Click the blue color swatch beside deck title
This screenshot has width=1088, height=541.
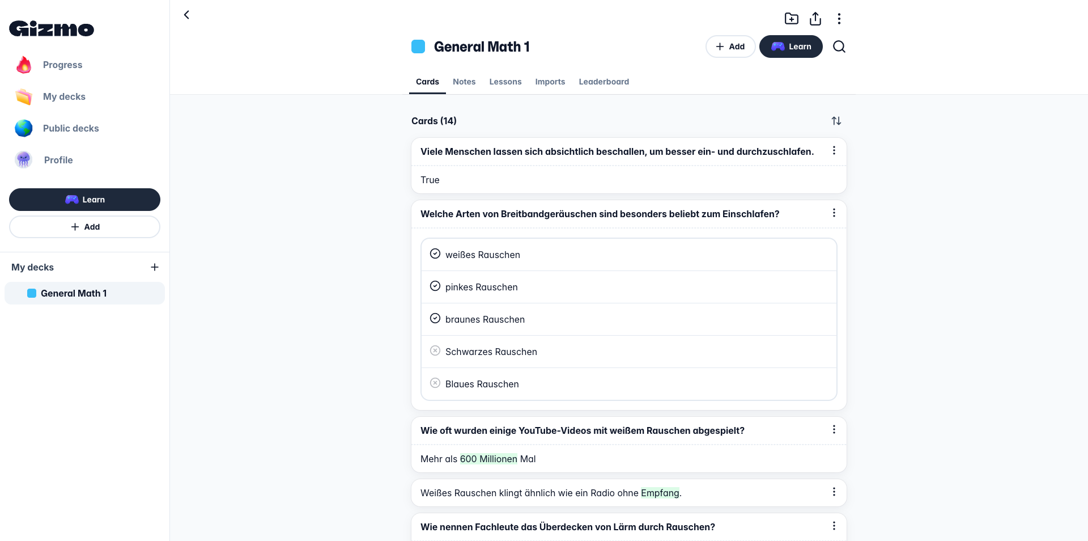(x=418, y=47)
